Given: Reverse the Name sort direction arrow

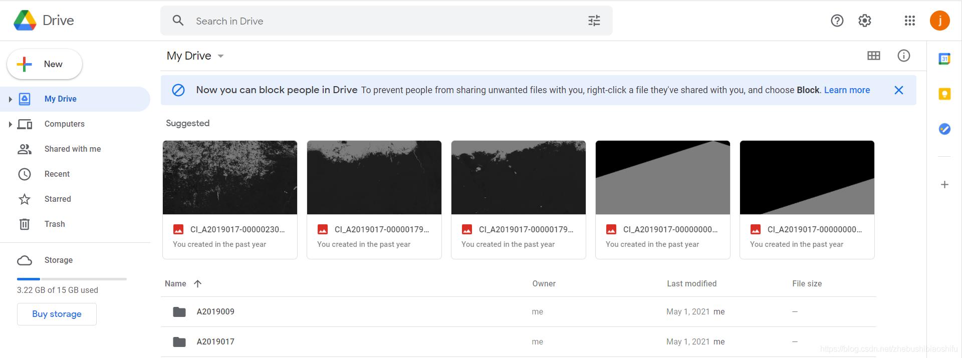Looking at the screenshot, I should click(198, 284).
